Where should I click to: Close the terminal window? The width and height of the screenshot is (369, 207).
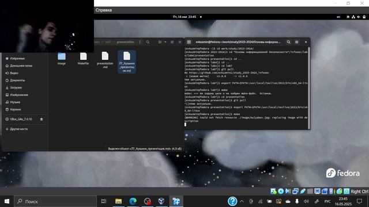[306, 42]
